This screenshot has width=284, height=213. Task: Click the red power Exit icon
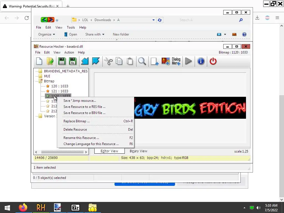pos(213,61)
